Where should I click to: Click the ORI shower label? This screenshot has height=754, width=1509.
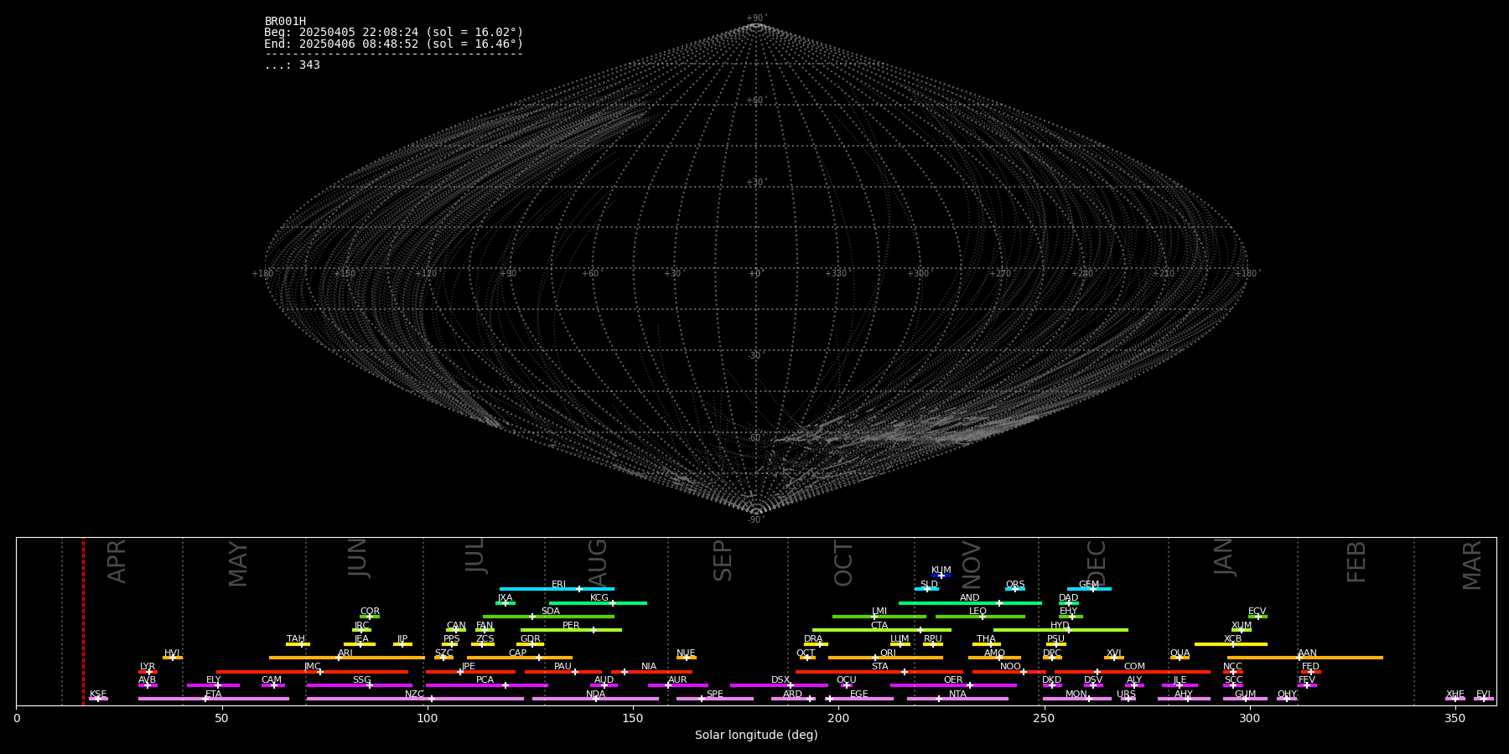[888, 653]
